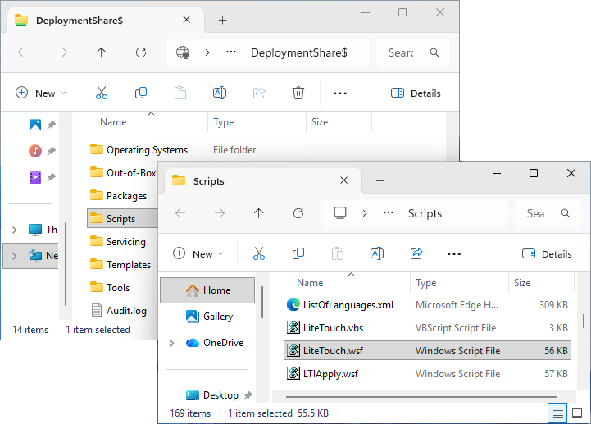
Task: Go forward in Scripts window
Action: click(220, 213)
